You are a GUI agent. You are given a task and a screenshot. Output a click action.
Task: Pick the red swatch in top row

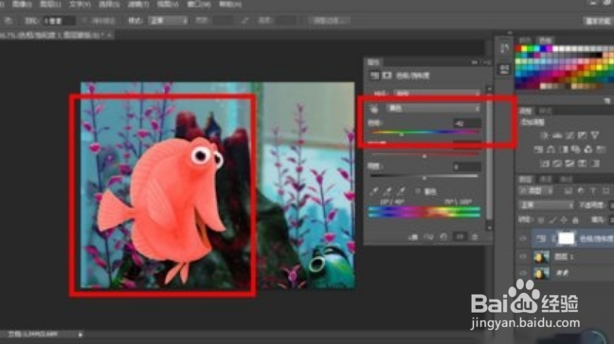(x=519, y=49)
